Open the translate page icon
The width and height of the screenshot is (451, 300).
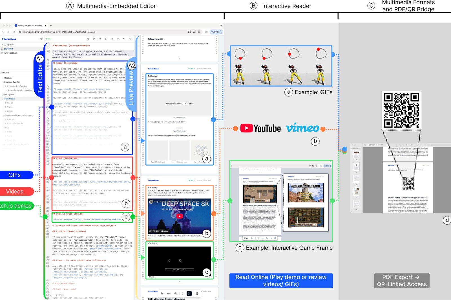pos(194,32)
